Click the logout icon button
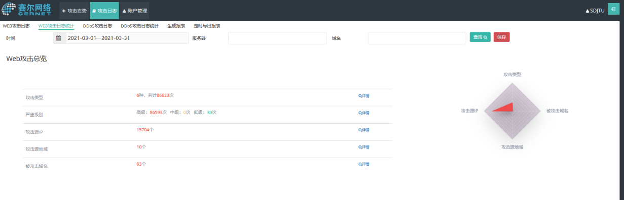 pos(614,10)
